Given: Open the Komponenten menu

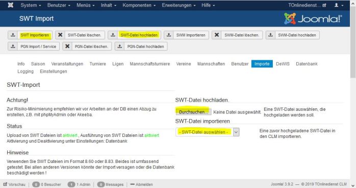Looking at the screenshot, I should click(x=139, y=5).
